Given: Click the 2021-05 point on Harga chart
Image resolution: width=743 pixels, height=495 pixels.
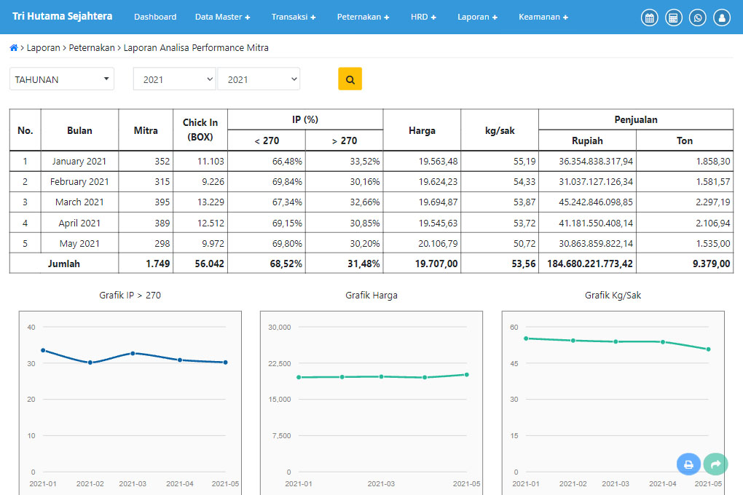Looking at the screenshot, I should click(467, 375).
